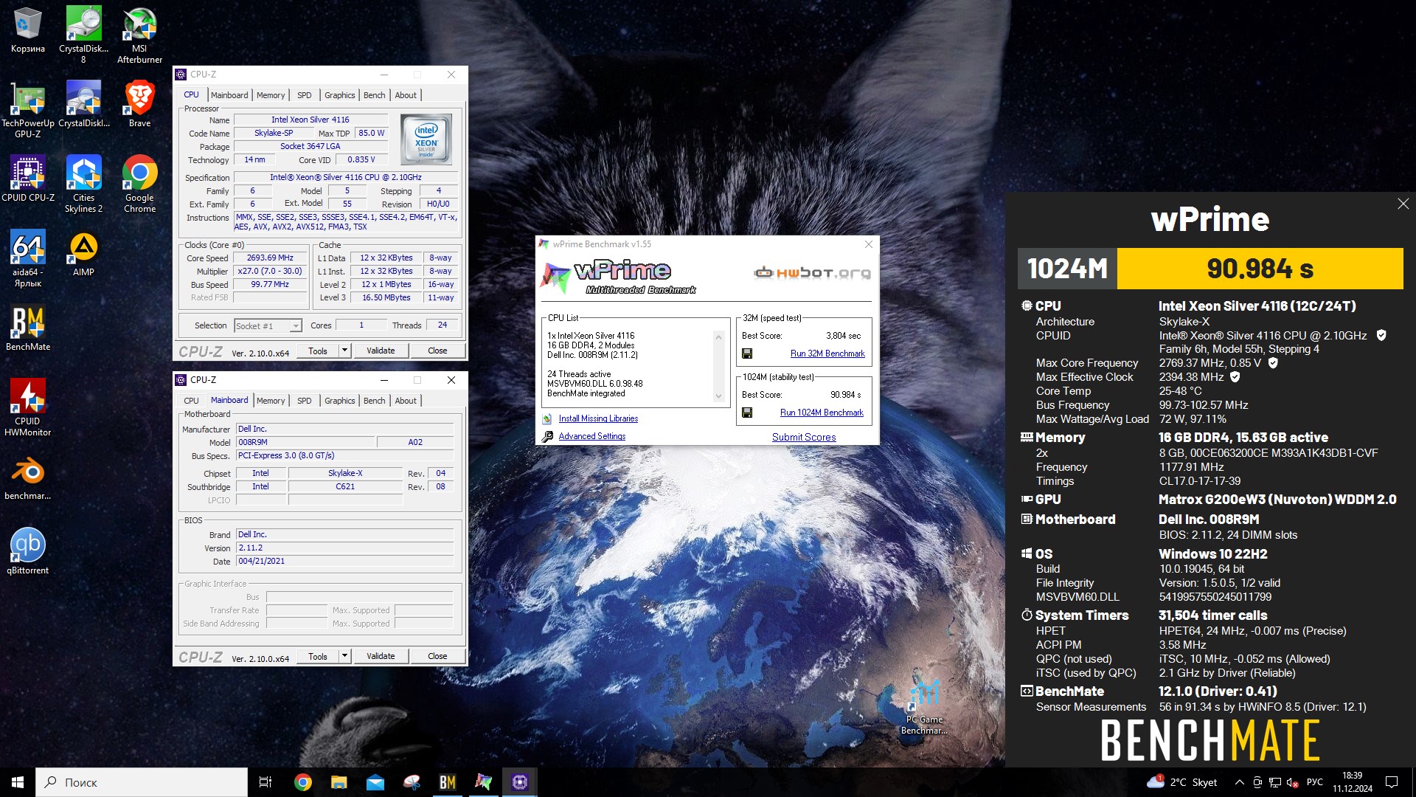Click Close button in top CPU-Z window
The width and height of the screenshot is (1416, 797).
pyautogui.click(x=437, y=351)
